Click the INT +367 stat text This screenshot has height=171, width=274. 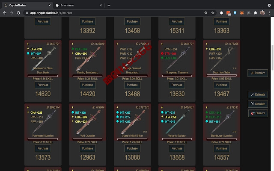point(125,113)
